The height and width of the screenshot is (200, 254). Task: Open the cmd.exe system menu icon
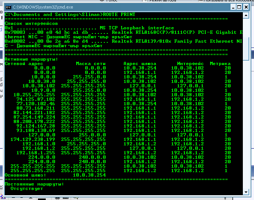pos(8,7)
